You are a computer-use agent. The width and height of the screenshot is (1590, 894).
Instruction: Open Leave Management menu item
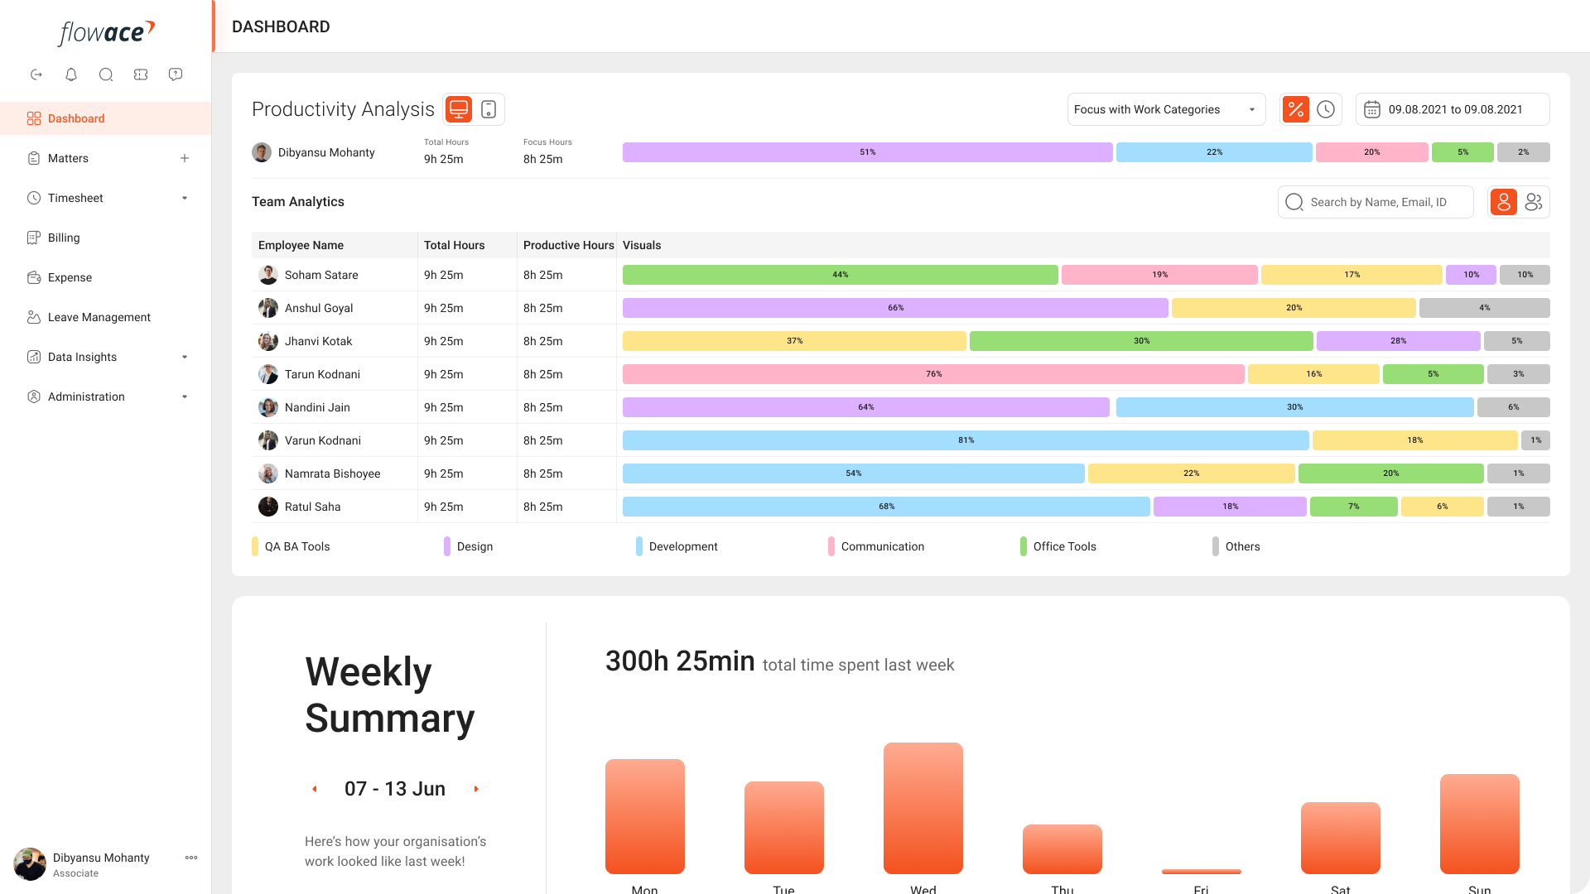(x=99, y=316)
